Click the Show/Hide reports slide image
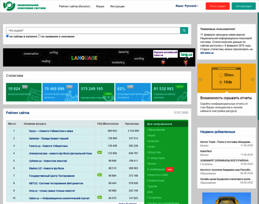 tap(226, 78)
